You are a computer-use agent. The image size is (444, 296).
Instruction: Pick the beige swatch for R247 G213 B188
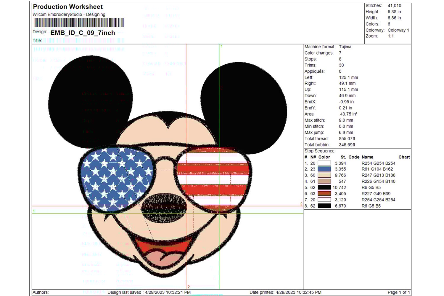point(324,175)
